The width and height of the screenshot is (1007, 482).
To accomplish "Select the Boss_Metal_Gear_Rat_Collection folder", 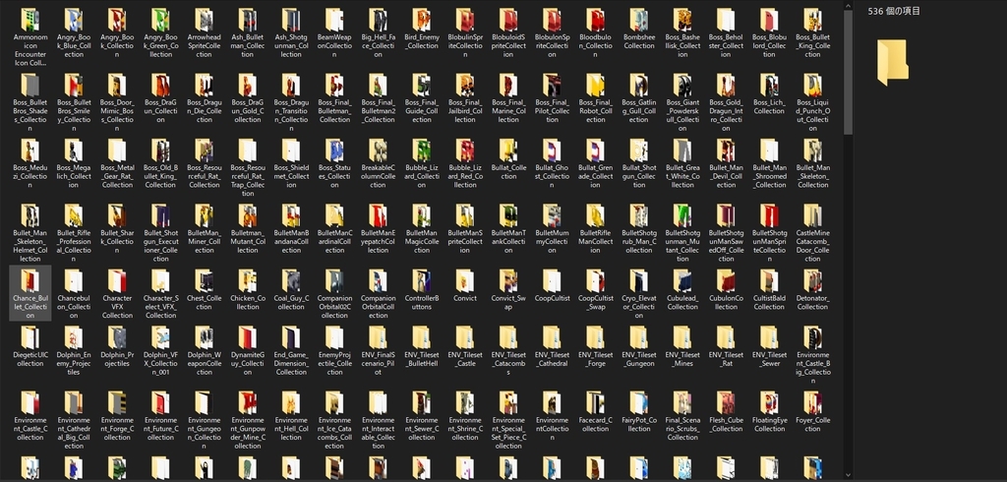I will [x=117, y=164].
